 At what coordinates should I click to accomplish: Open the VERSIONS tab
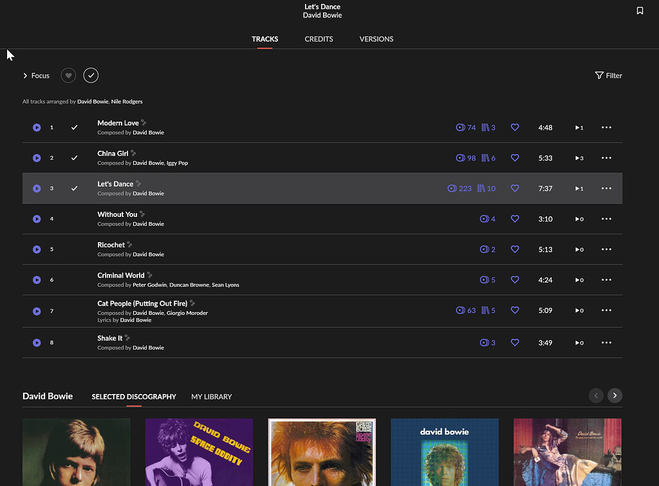pyautogui.click(x=376, y=39)
